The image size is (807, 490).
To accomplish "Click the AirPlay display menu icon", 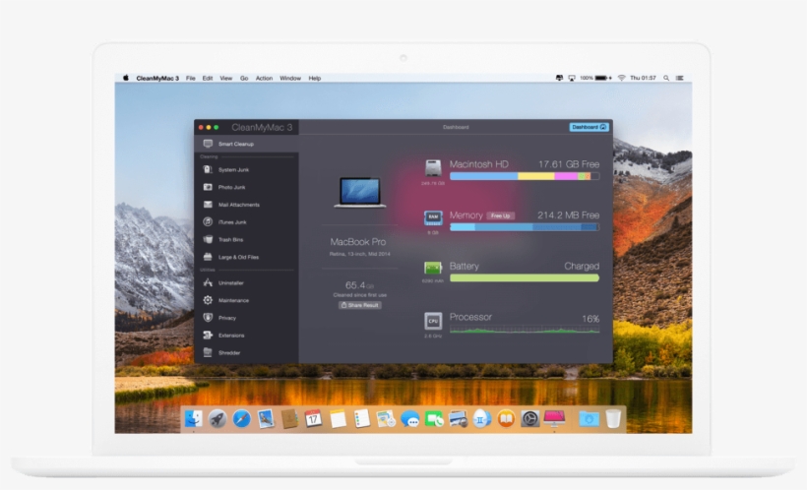I will 572,79.
